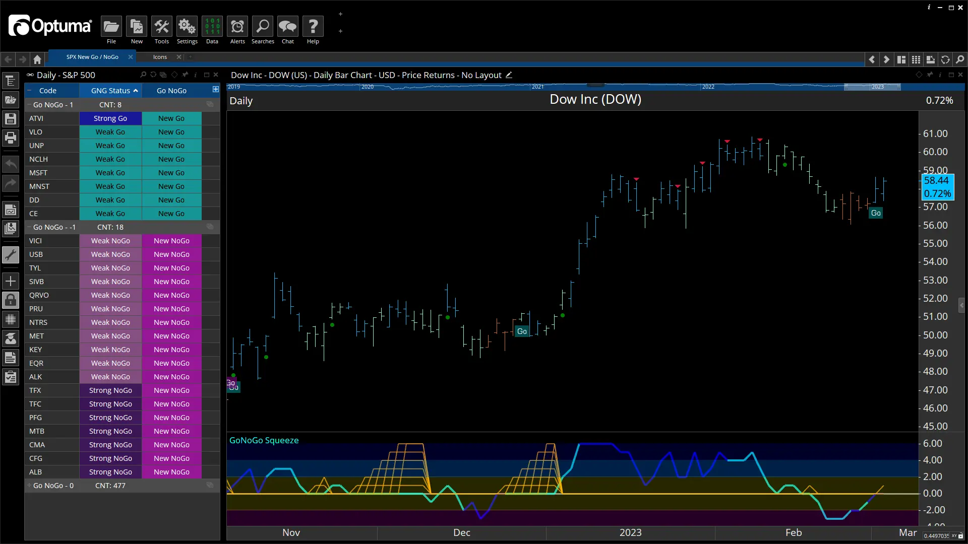Click the save floppy disk icon
Image resolution: width=968 pixels, height=544 pixels.
point(11,119)
